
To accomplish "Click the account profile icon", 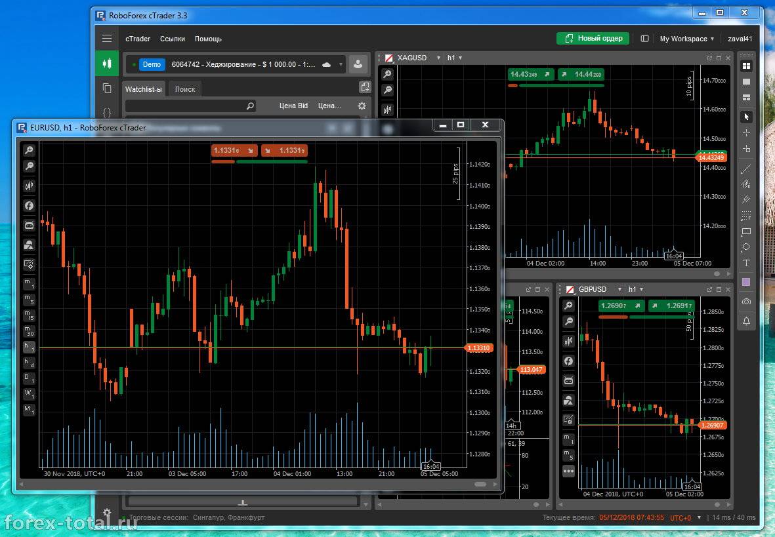I will tap(358, 64).
